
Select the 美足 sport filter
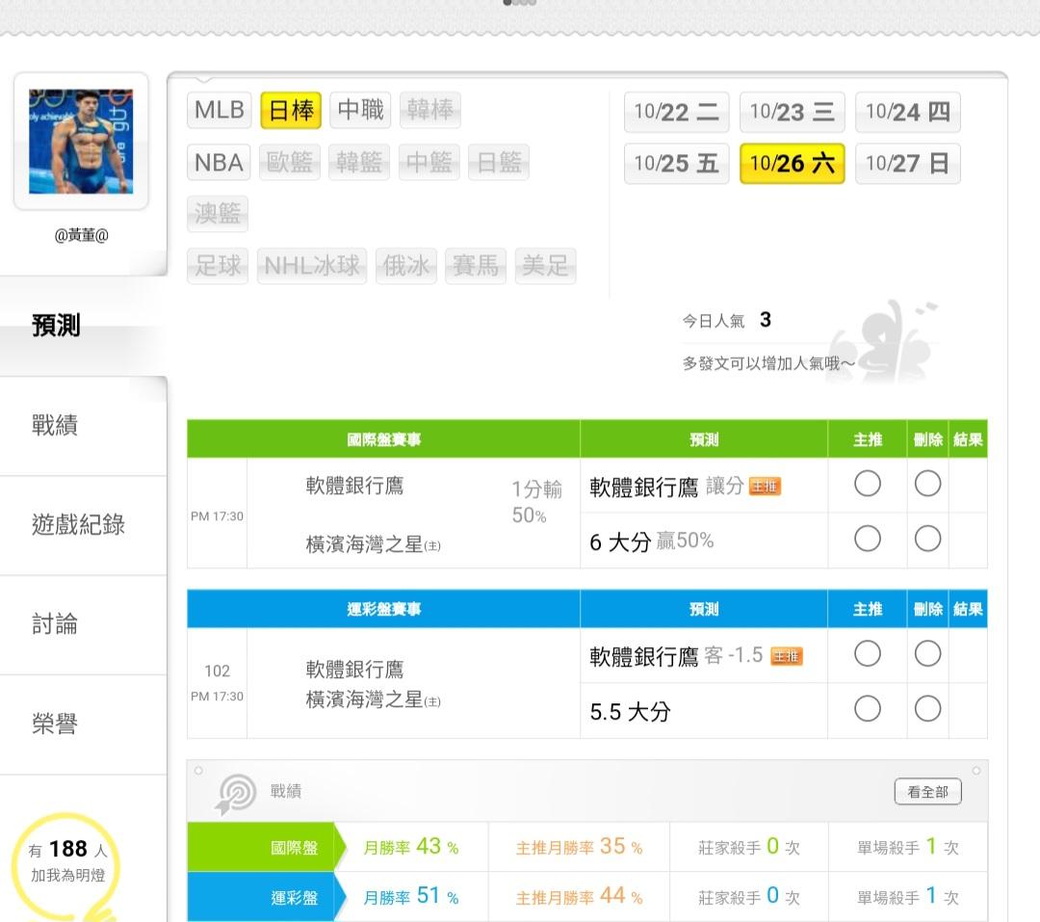(x=545, y=266)
